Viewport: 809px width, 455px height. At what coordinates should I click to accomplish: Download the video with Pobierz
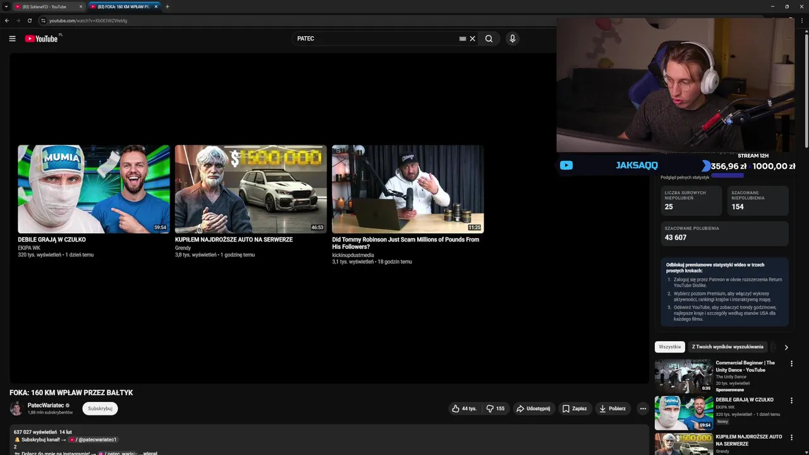point(612,408)
